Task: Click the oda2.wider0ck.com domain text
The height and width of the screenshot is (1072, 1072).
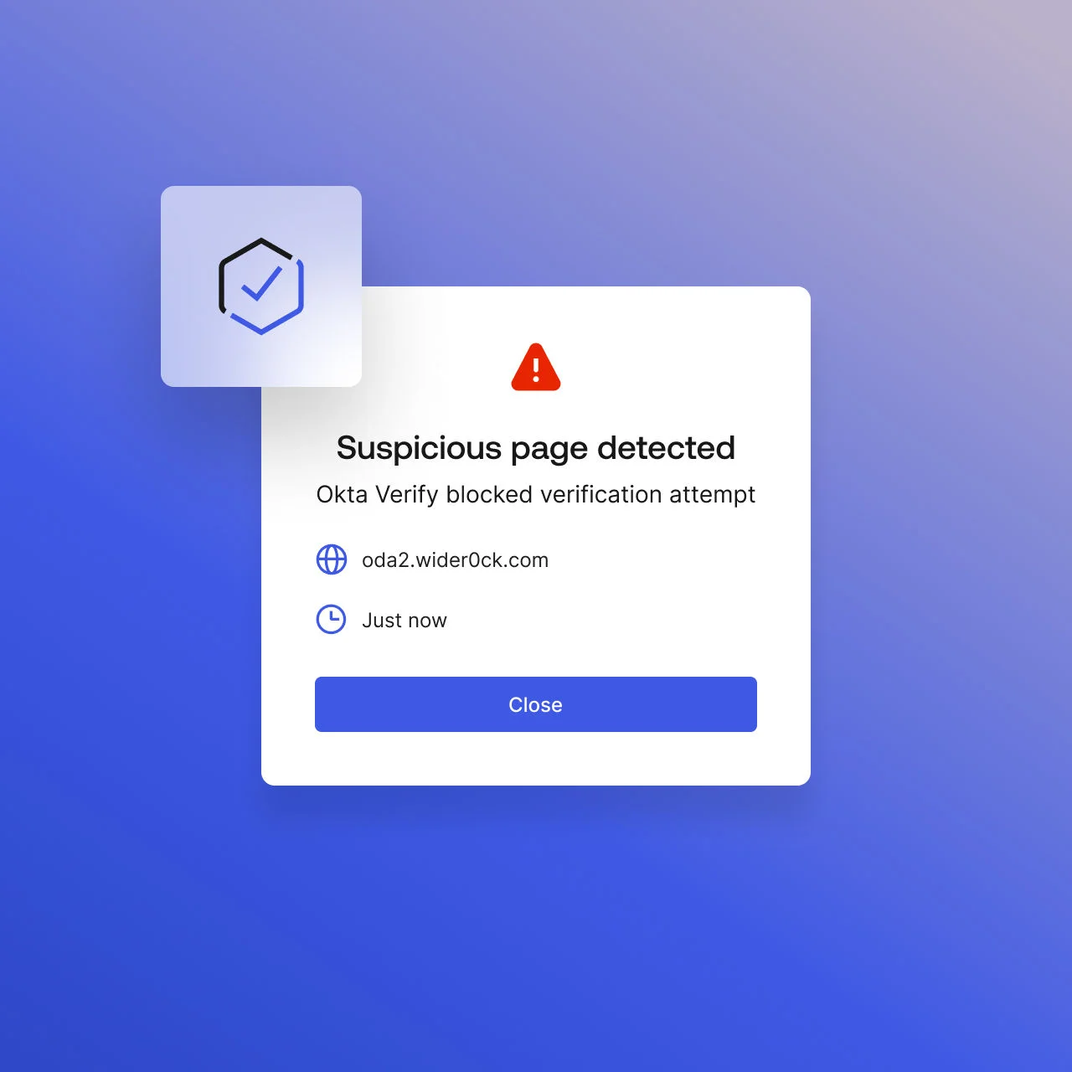Action: tap(455, 560)
